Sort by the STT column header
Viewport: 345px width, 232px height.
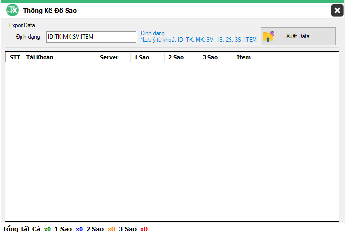pyautogui.click(x=15, y=57)
